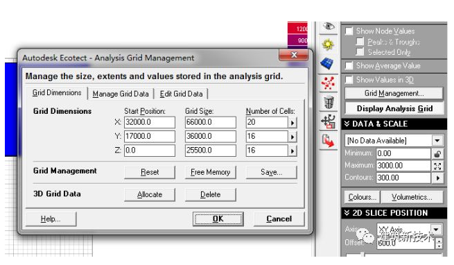Viewport: 454px width, 265px height.
Task: Open the trash bin icon in side toolbar
Action: tap(329, 102)
